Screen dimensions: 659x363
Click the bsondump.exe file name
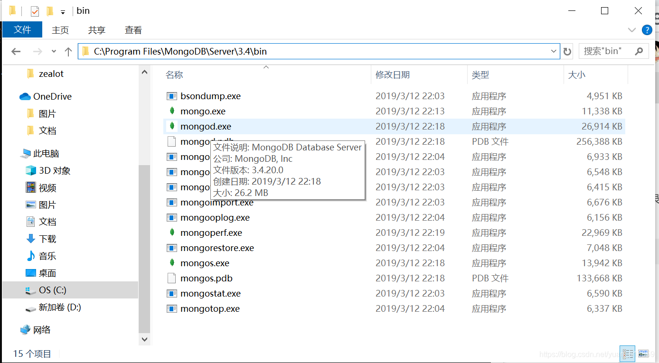pos(210,96)
